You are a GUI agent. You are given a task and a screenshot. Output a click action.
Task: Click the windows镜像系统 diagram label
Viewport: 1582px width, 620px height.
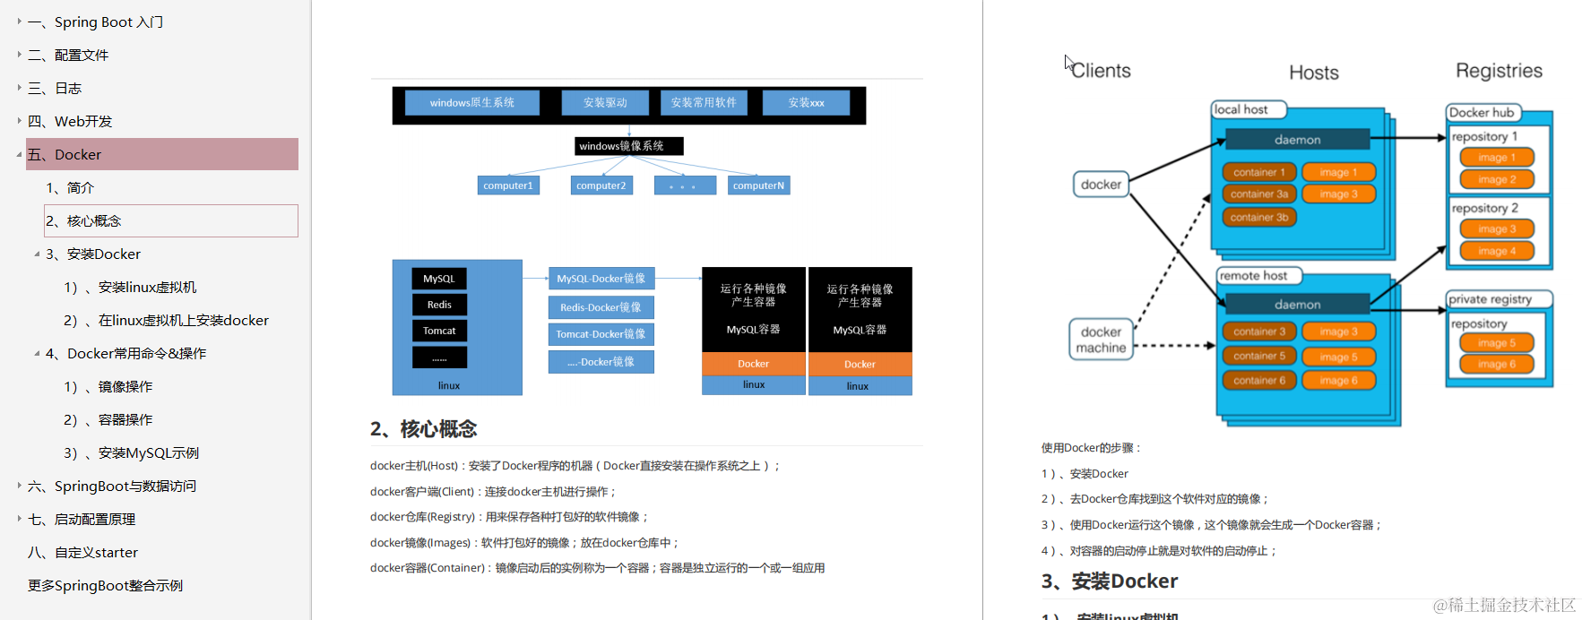coord(629,146)
